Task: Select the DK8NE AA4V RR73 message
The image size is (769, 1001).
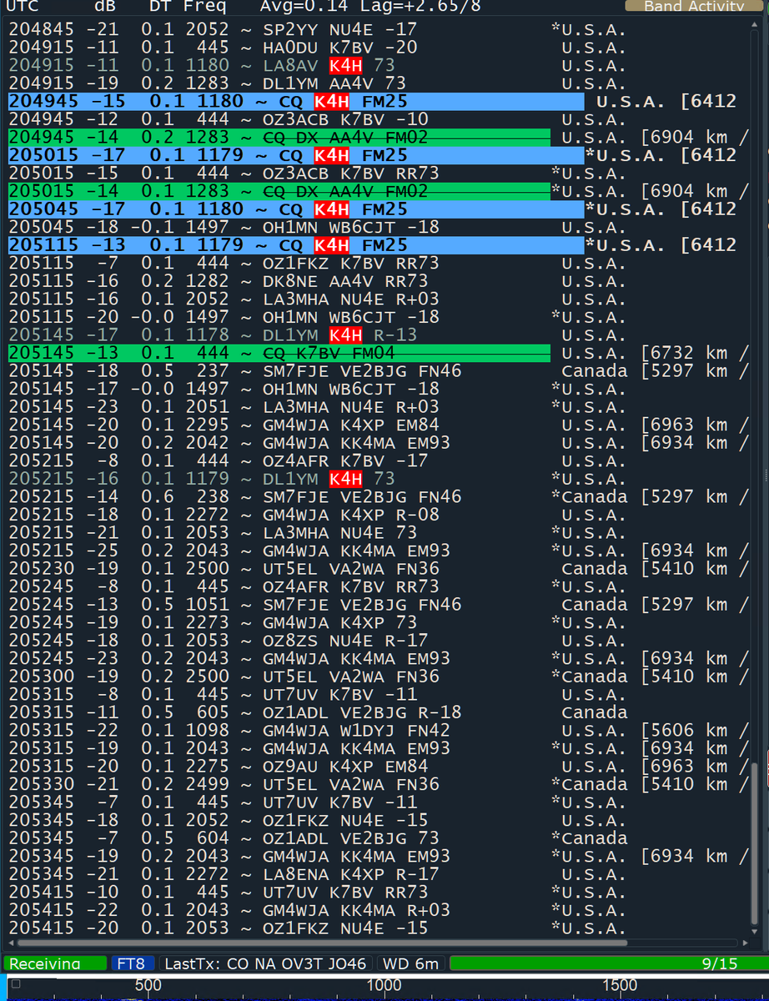Action: click(x=345, y=281)
